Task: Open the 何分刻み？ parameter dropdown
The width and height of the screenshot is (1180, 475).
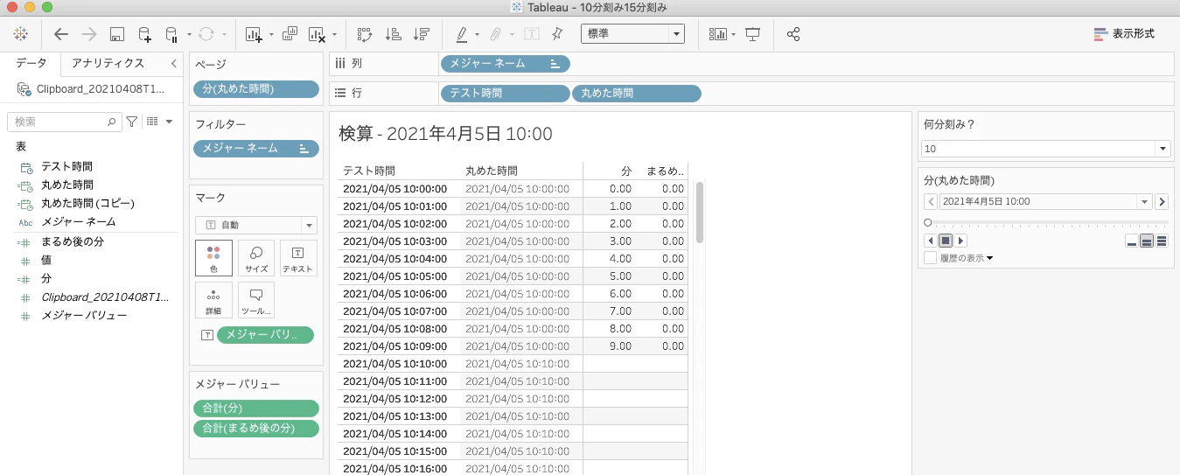Action: pos(1045,149)
